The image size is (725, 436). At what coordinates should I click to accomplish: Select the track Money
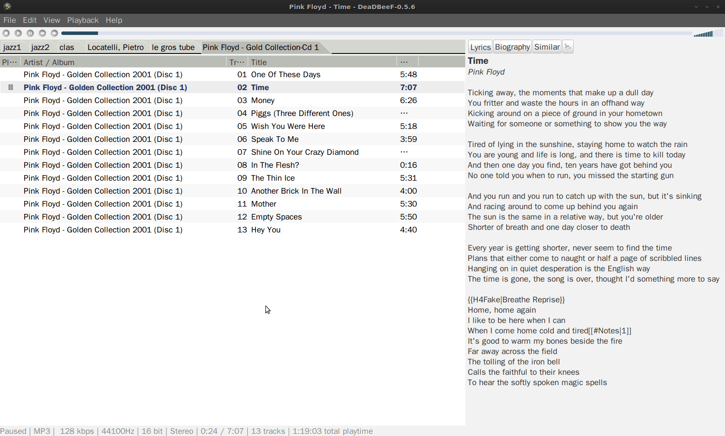pos(232,100)
